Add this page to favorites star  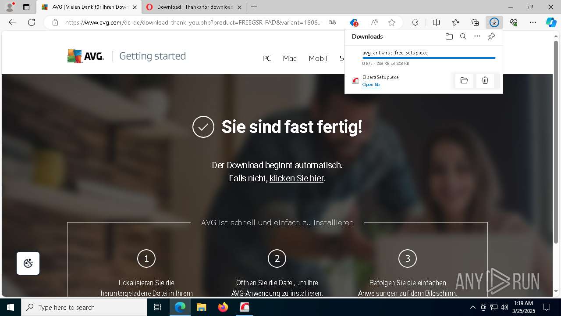pyautogui.click(x=392, y=22)
